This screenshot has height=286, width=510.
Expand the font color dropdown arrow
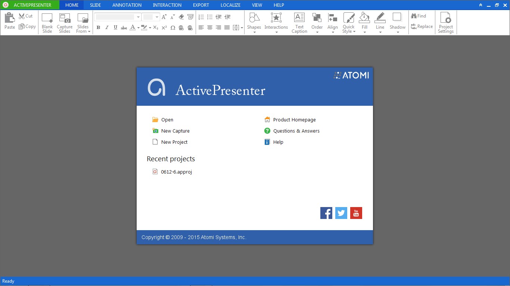[x=138, y=28]
